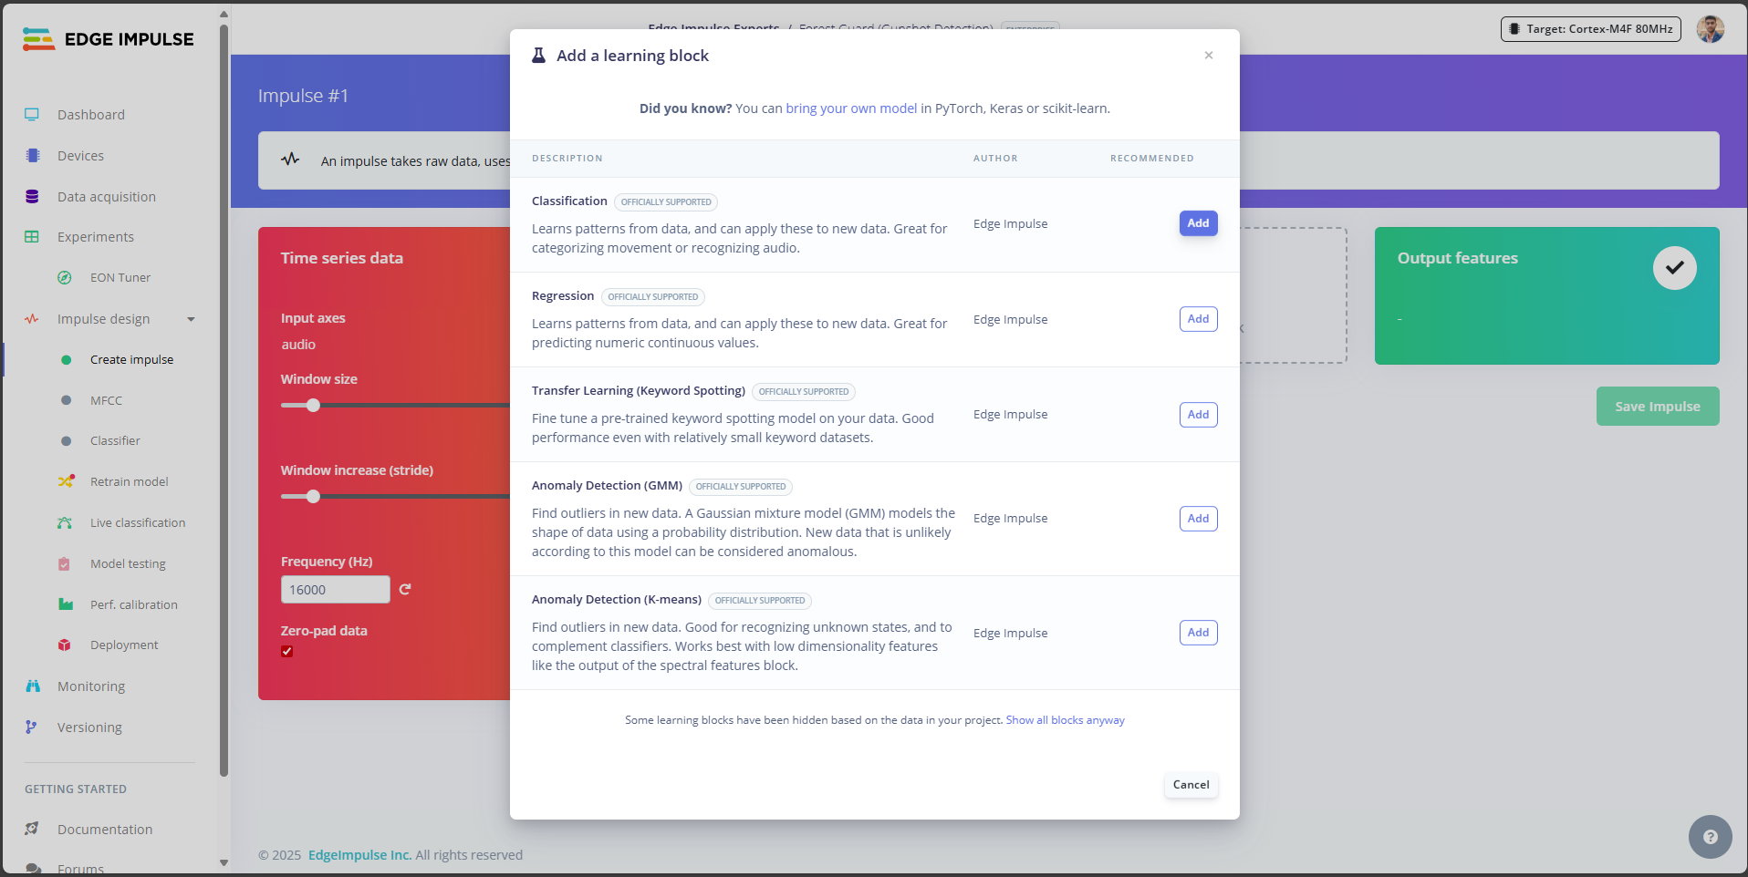The height and width of the screenshot is (877, 1748).
Task: Click the Perf. calibration chart icon
Action: click(x=66, y=604)
